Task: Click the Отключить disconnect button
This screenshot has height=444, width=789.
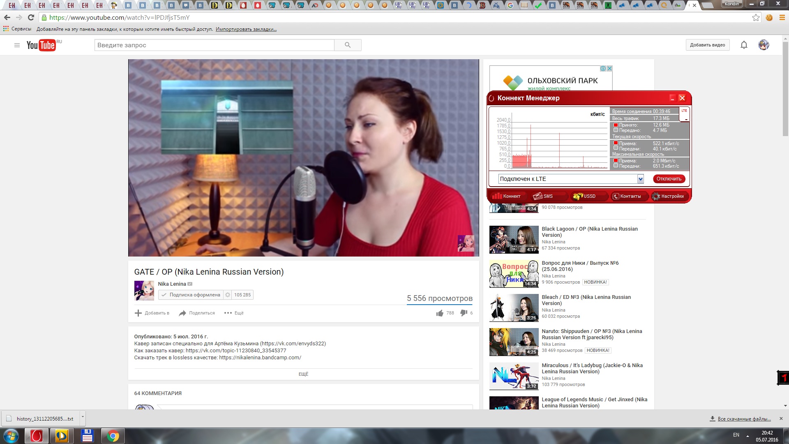Action: coord(669,179)
